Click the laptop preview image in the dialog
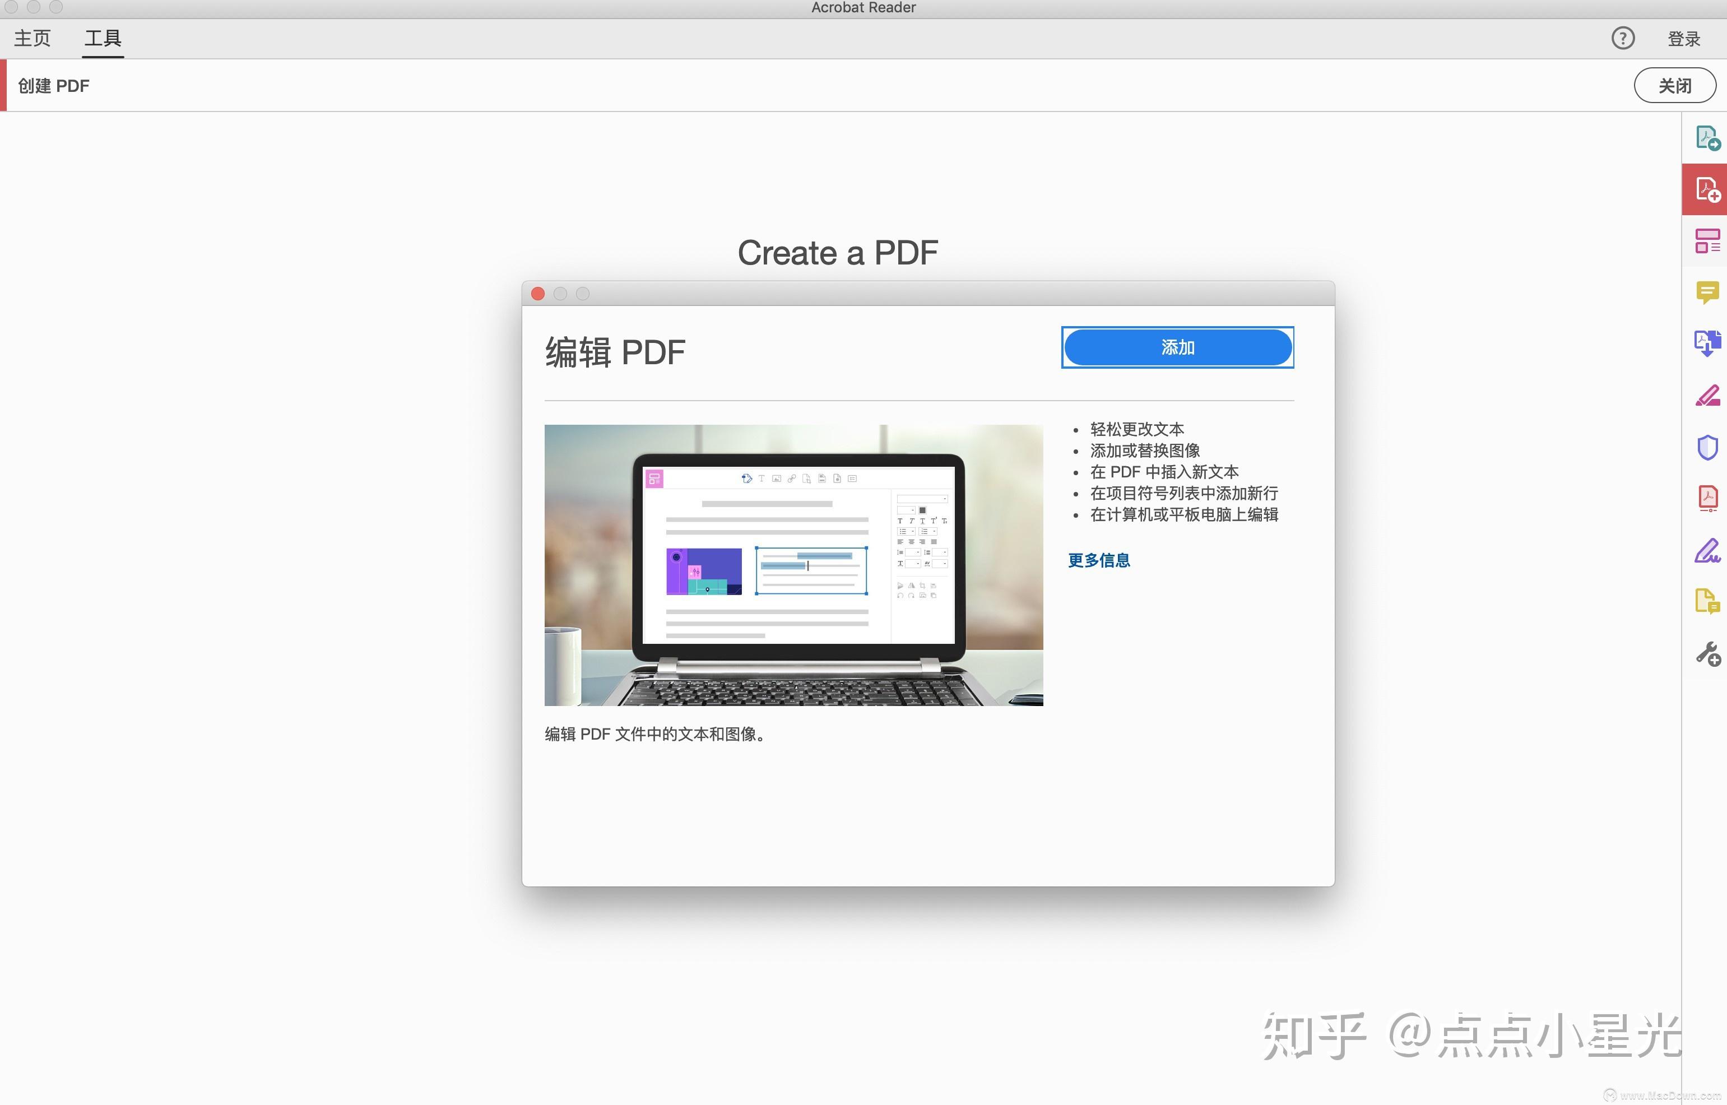This screenshot has height=1105, width=1727. click(x=793, y=565)
